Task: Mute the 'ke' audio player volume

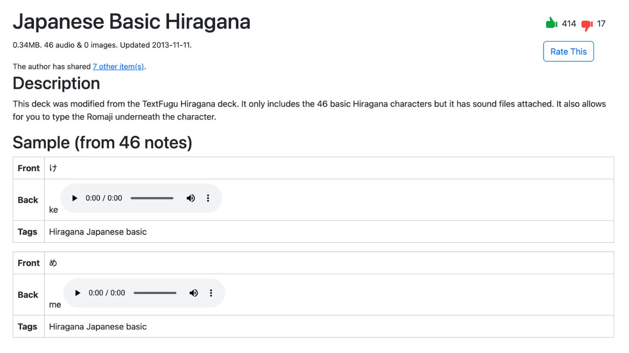Action: point(191,198)
